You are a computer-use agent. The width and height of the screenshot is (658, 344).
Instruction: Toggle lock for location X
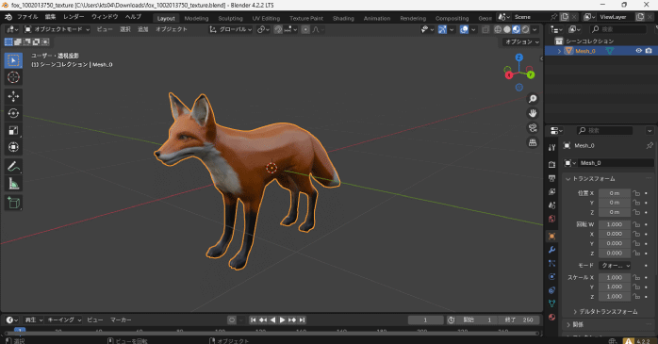(x=636, y=193)
